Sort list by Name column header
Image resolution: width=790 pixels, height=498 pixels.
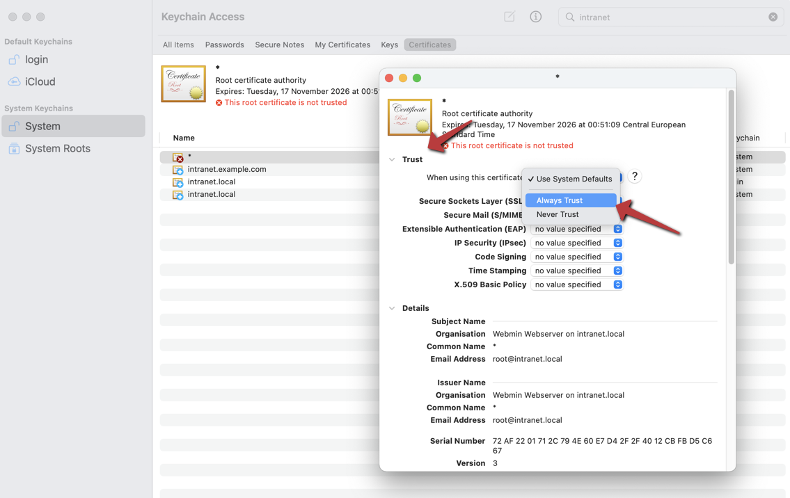pyautogui.click(x=184, y=138)
